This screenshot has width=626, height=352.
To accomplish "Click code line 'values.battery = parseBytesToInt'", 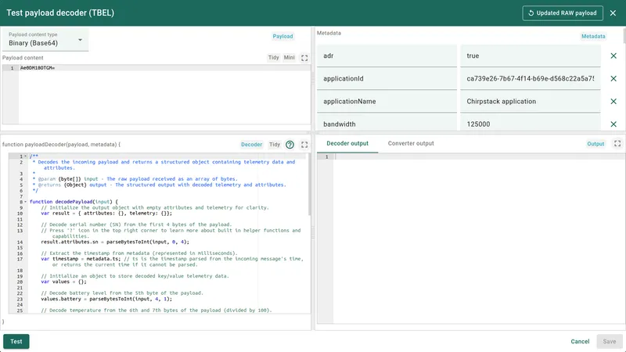I will click(x=106, y=299).
